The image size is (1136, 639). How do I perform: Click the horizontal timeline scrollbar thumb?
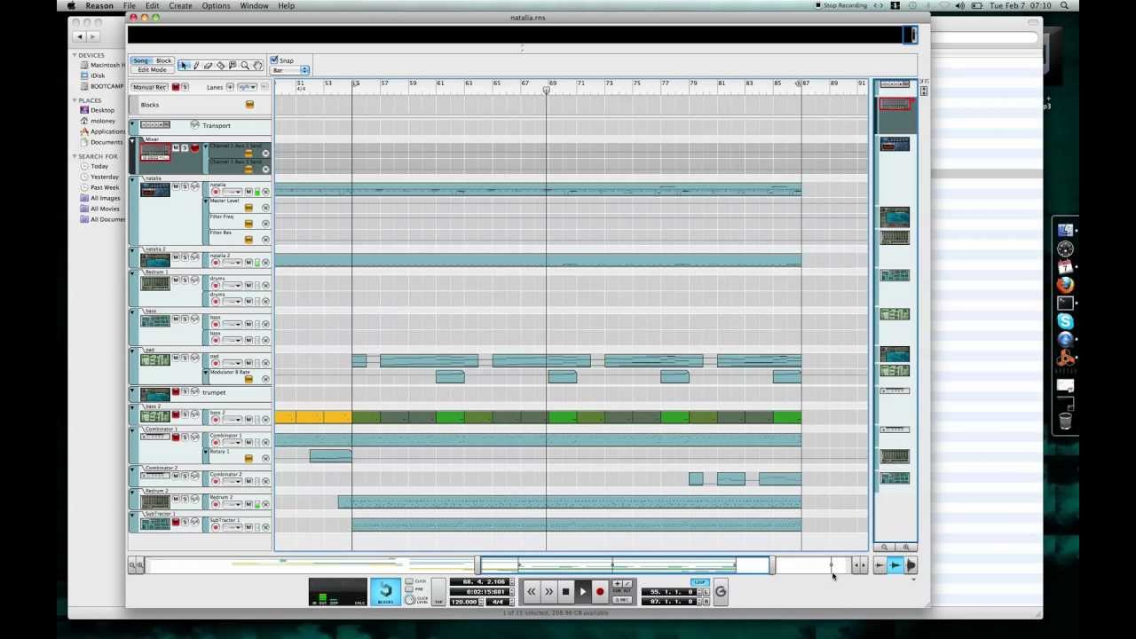[x=625, y=565]
